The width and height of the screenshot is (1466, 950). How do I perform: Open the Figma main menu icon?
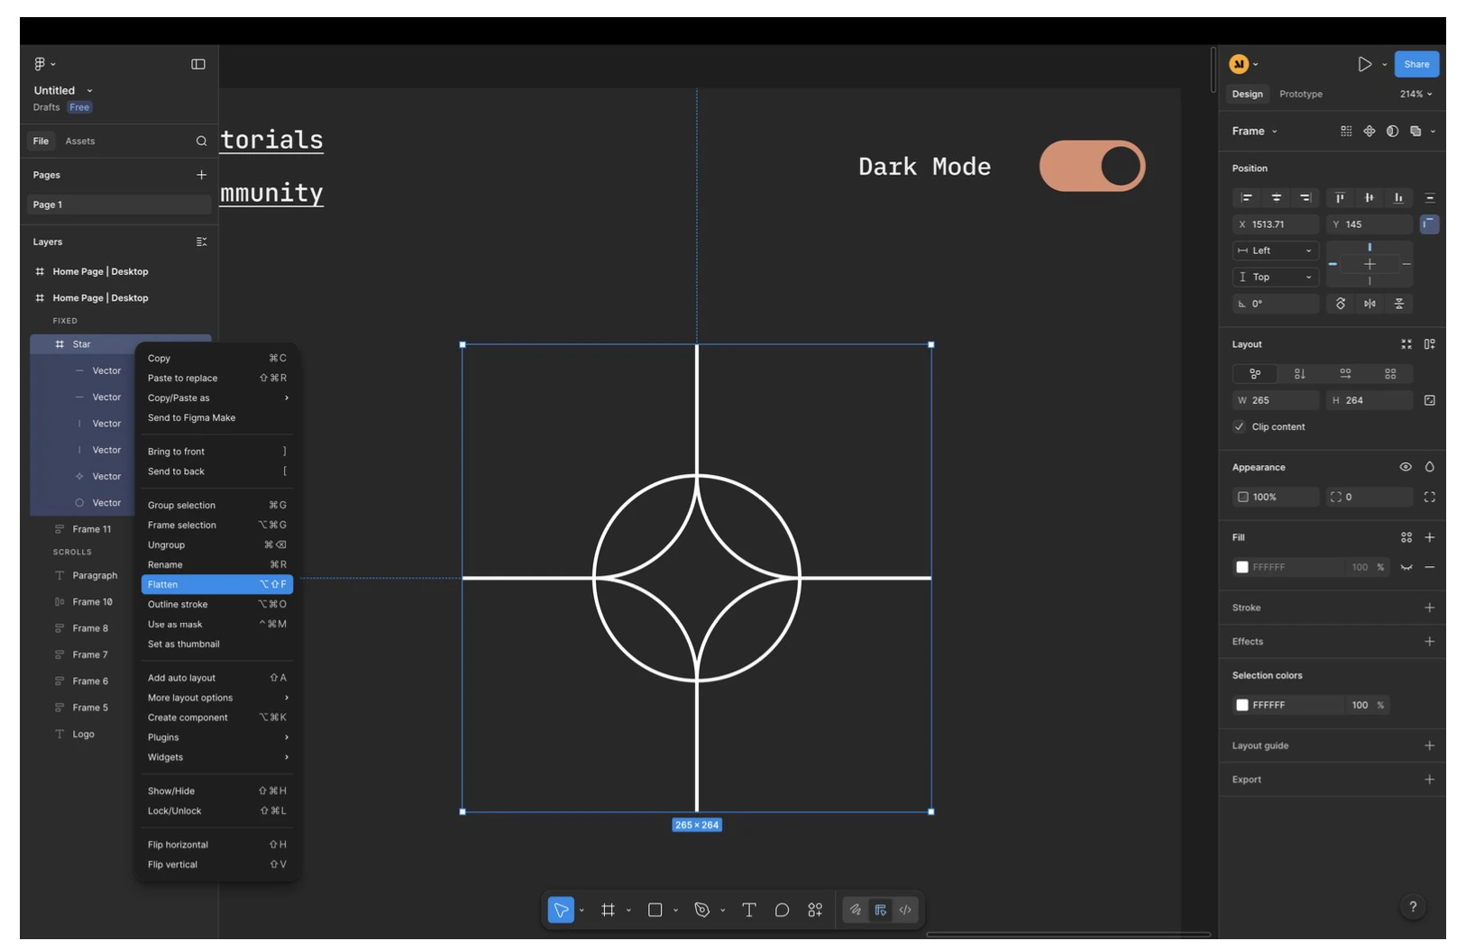point(40,64)
